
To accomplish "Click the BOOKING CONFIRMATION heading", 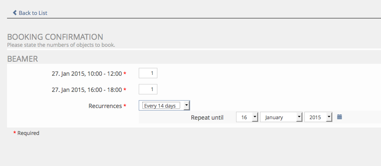I will tap(55, 36).
